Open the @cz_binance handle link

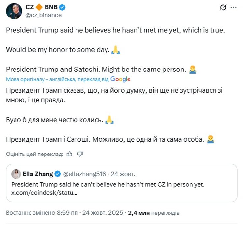43,15
